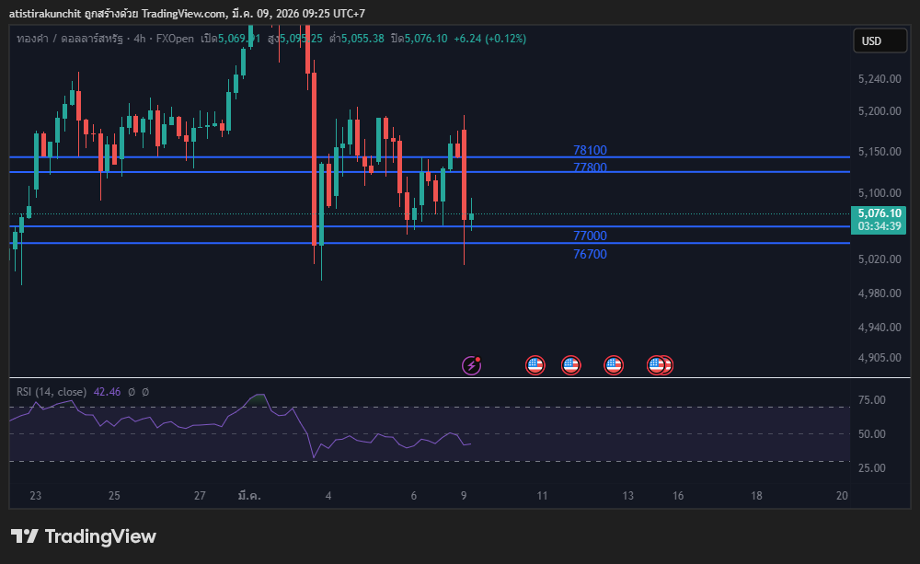Click the 50.00 level on the RSI scale
The image size is (920, 564).
(x=874, y=434)
